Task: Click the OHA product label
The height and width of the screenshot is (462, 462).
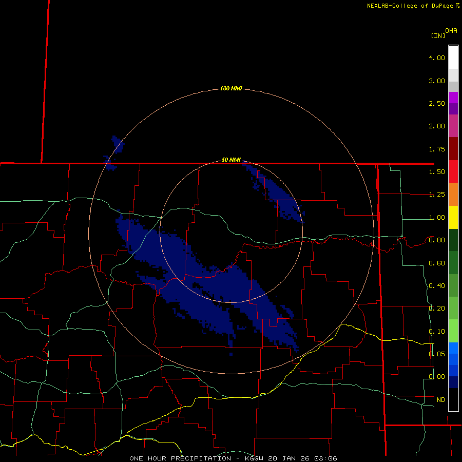Action: point(451,31)
